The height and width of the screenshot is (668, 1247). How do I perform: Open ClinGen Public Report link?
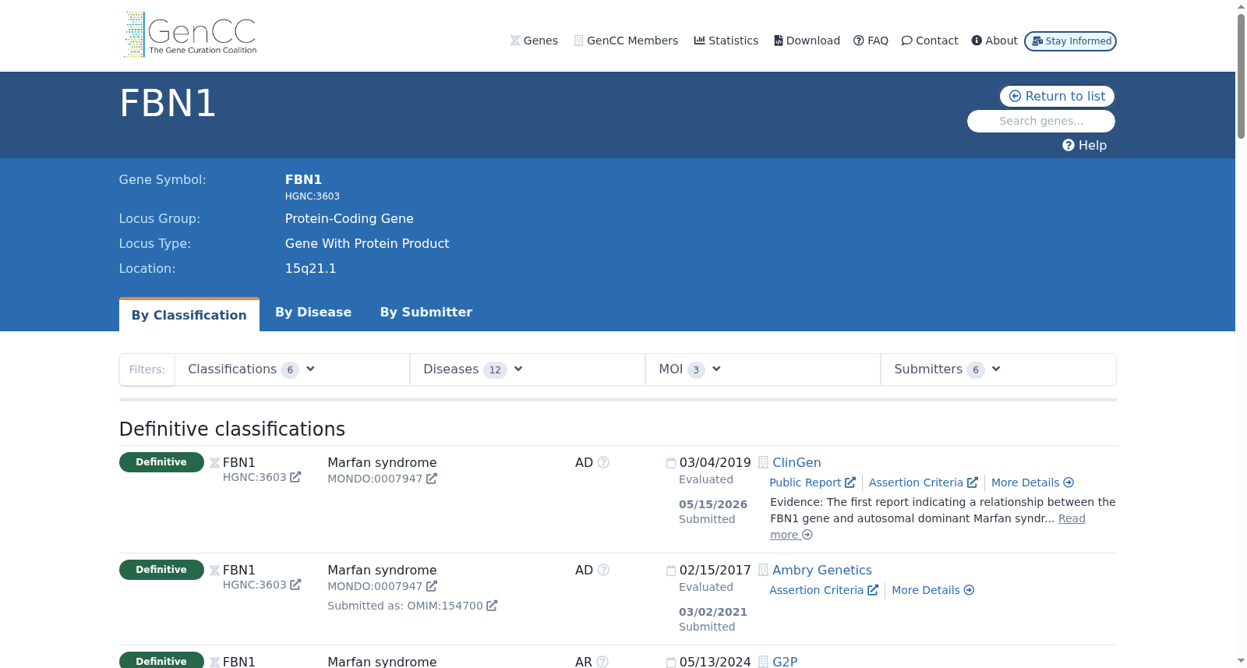point(812,482)
